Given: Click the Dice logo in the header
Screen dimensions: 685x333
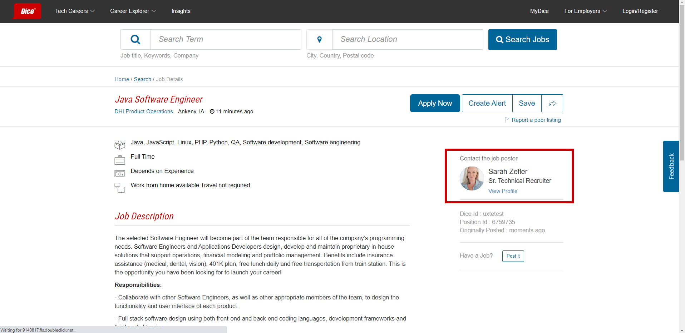Looking at the screenshot, I should point(26,11).
